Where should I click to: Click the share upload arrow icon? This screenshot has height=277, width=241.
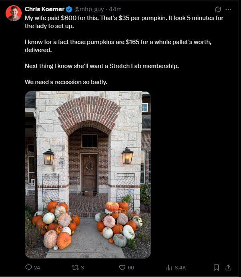point(228,267)
